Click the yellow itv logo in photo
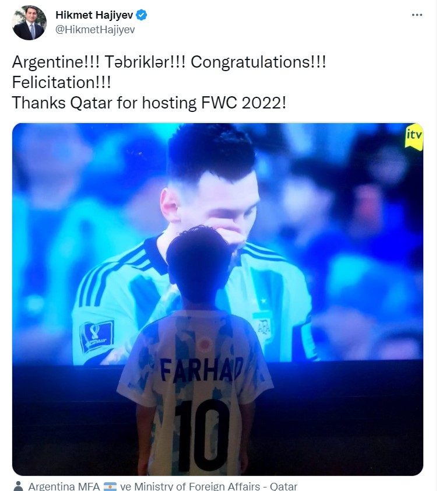439x491 pixels. [413, 136]
